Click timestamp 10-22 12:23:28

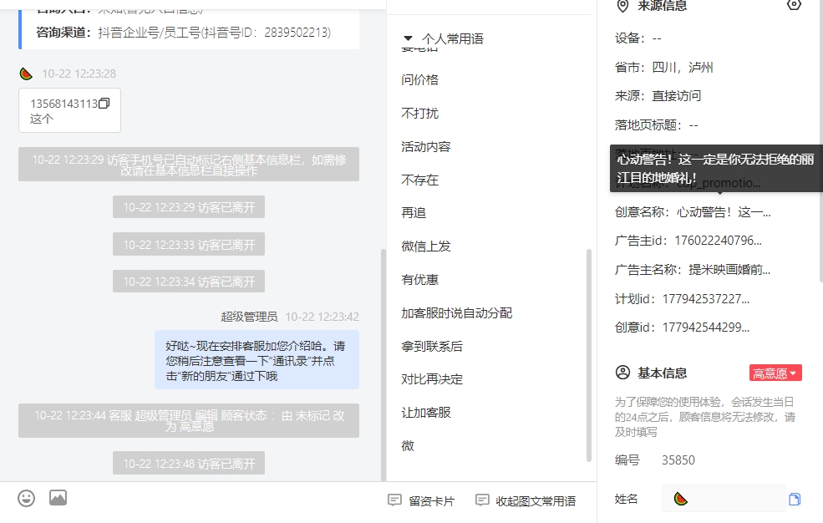click(79, 74)
